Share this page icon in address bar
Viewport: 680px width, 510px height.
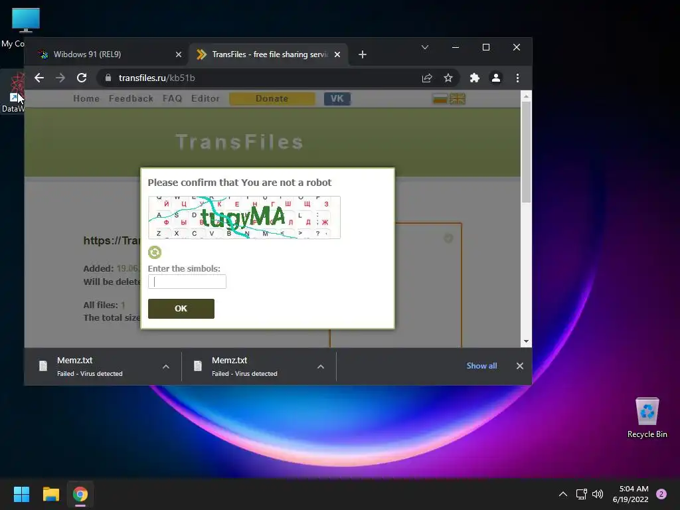point(427,78)
